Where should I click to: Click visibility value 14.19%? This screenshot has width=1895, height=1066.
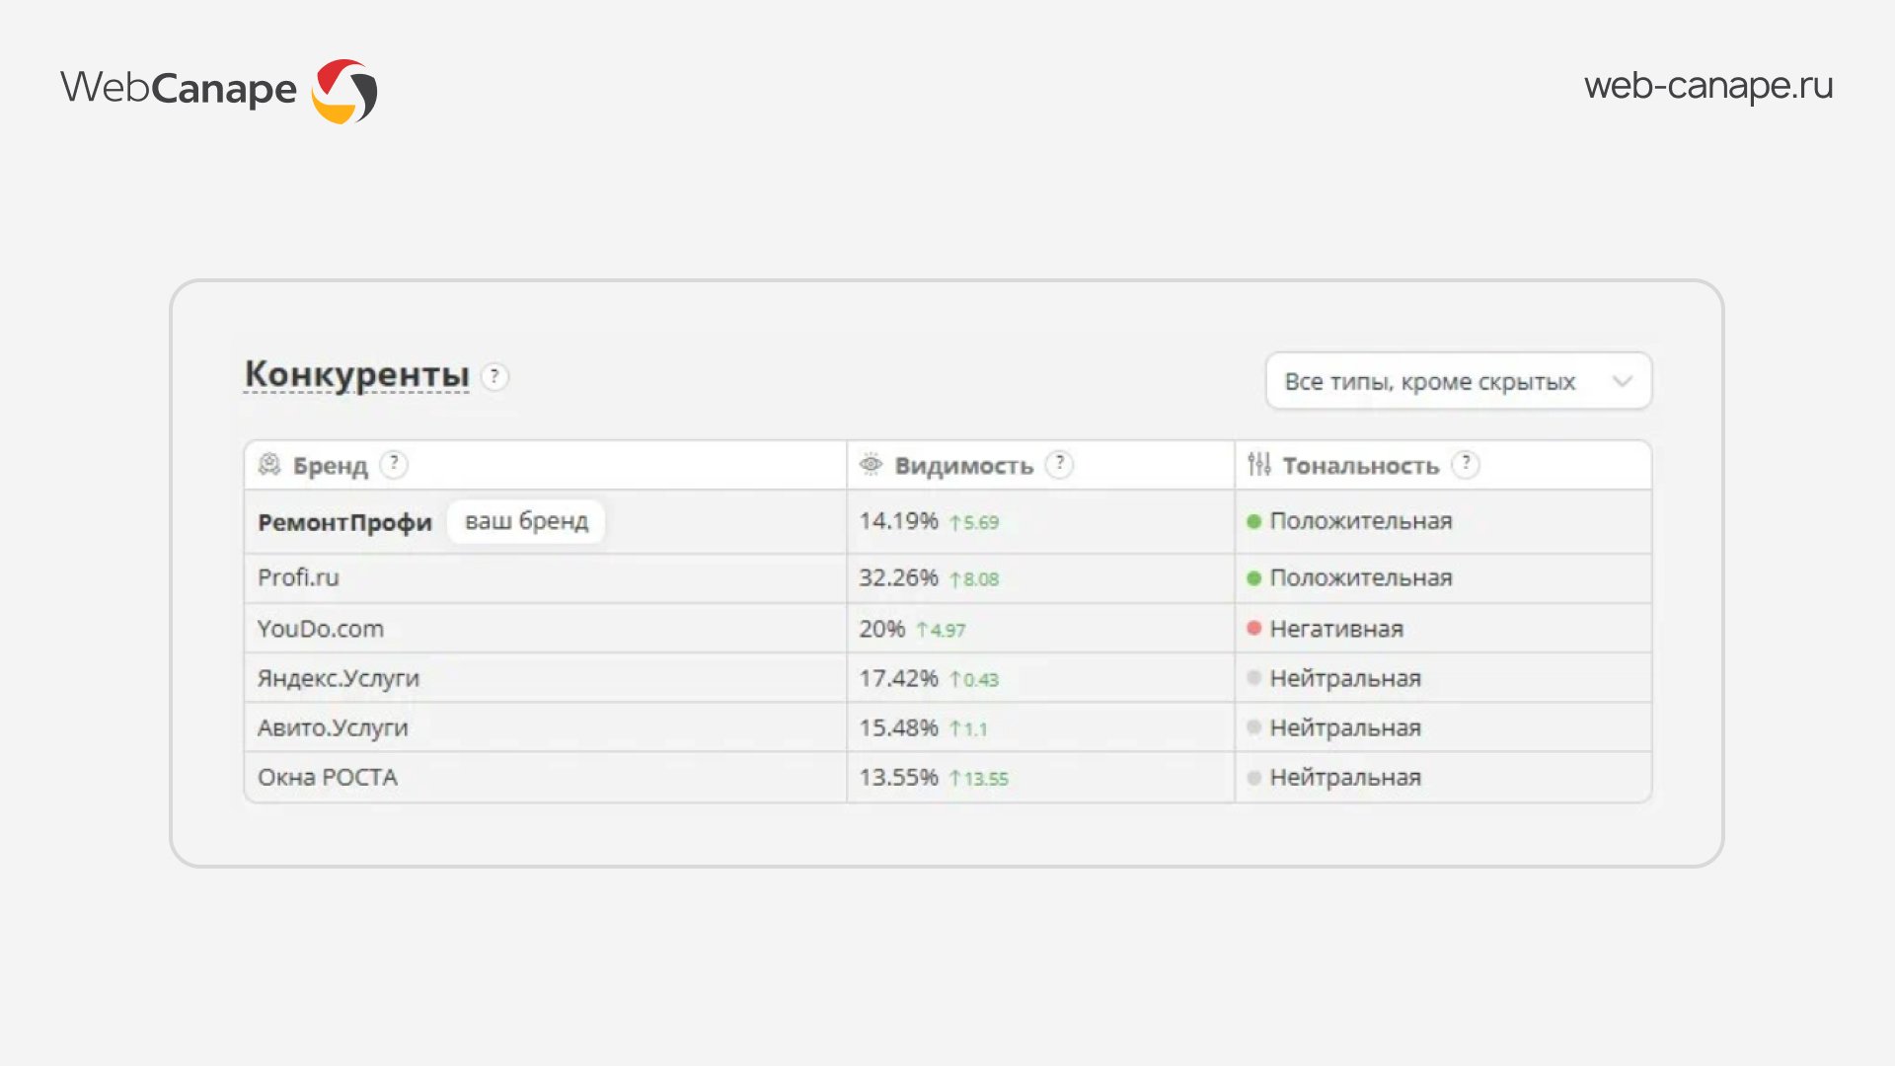(898, 521)
